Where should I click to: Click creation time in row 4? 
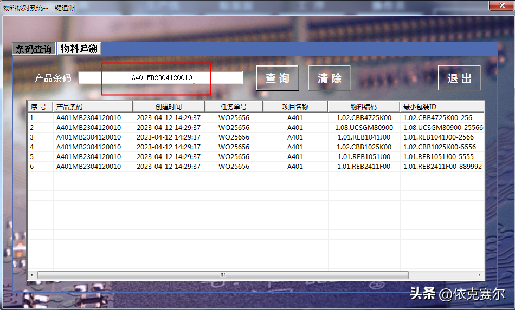(x=169, y=147)
